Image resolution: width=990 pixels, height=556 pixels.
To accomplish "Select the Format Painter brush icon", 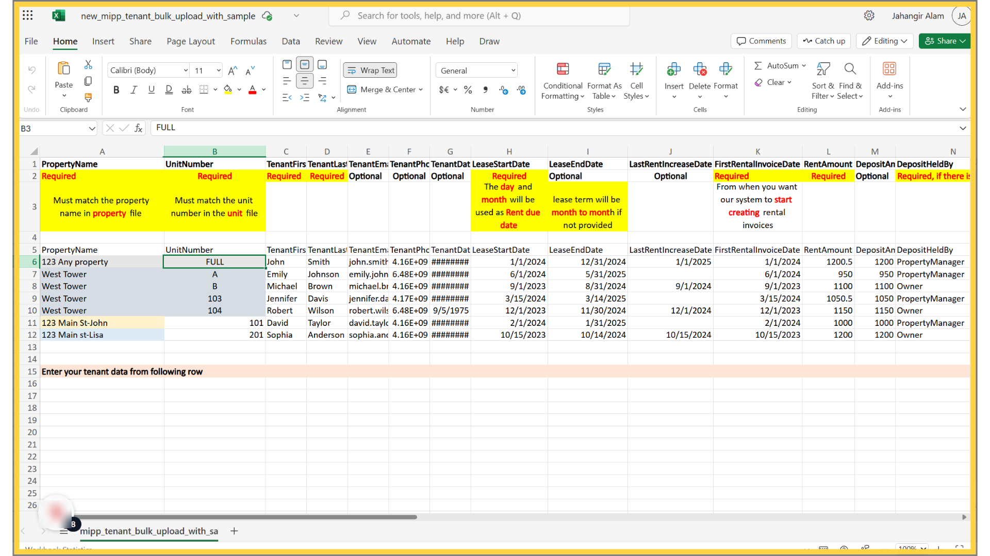I will [x=88, y=97].
